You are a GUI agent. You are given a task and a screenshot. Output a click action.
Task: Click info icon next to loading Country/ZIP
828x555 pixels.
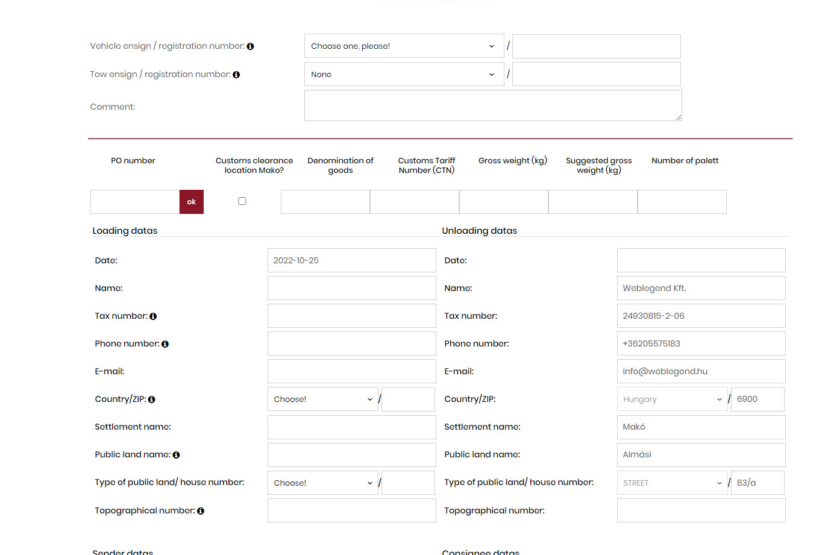coord(152,400)
